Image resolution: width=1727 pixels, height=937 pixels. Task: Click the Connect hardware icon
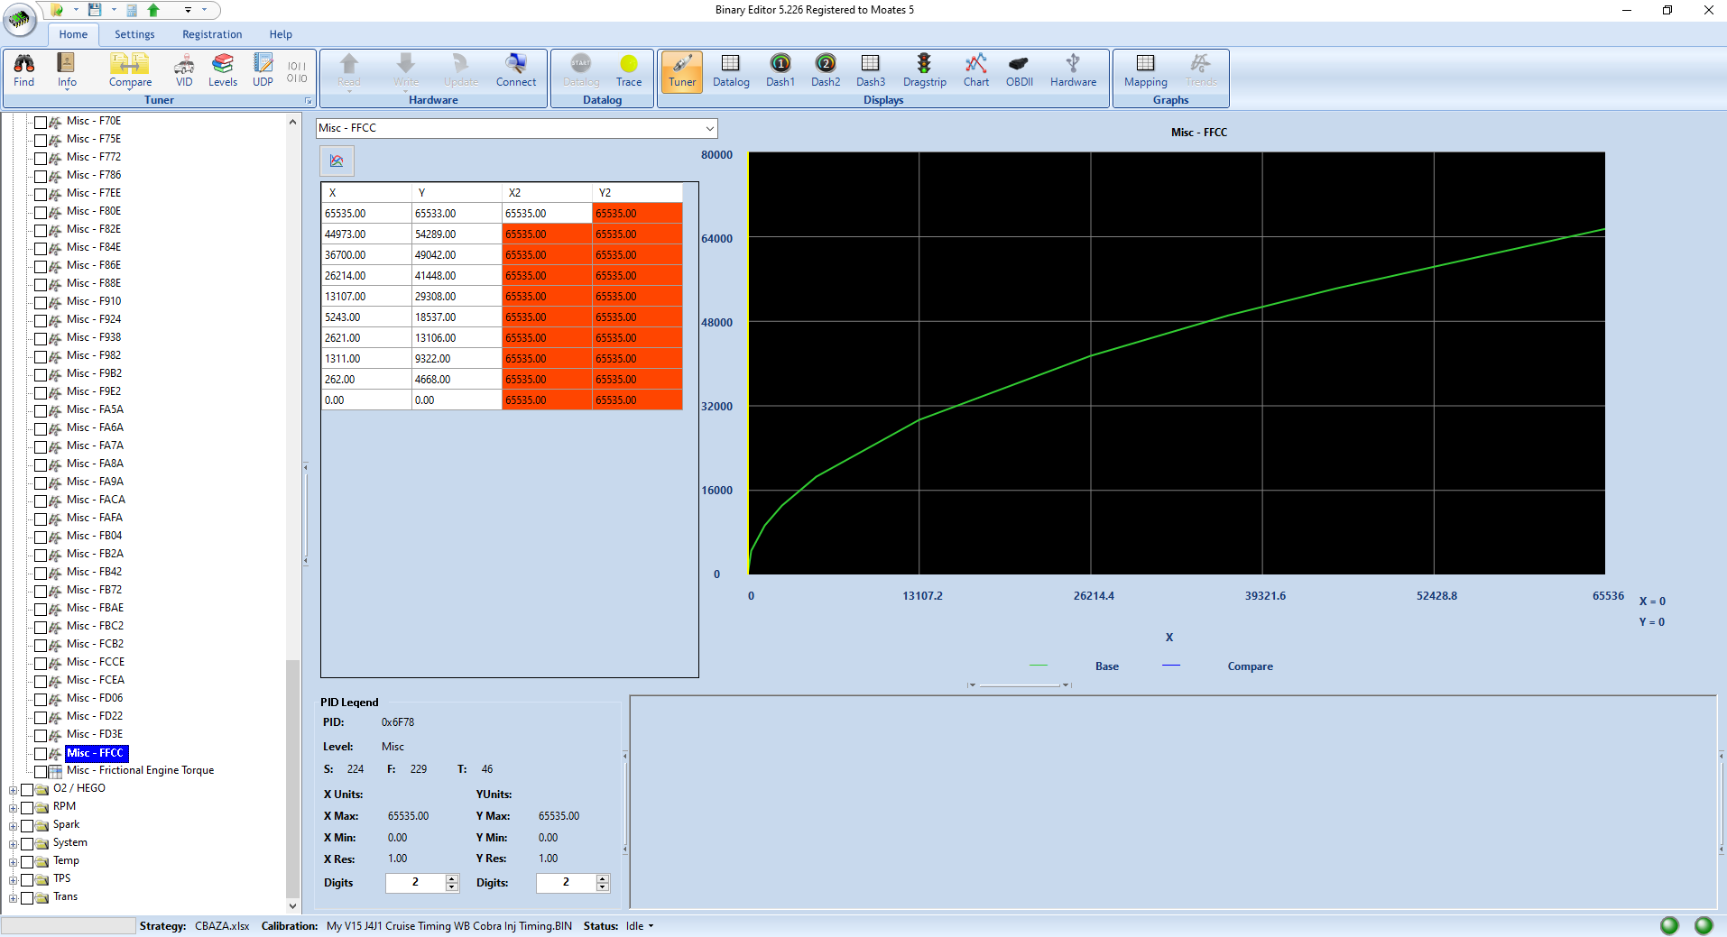tap(515, 70)
